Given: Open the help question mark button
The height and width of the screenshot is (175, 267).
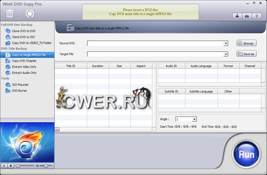Looking at the screenshot, I should point(257,16).
